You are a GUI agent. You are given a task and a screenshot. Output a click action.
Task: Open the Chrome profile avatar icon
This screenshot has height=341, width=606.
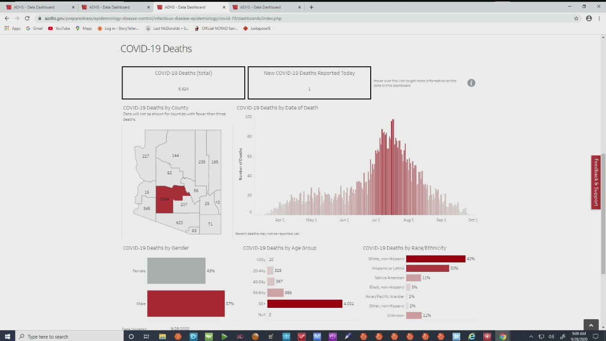(589, 18)
